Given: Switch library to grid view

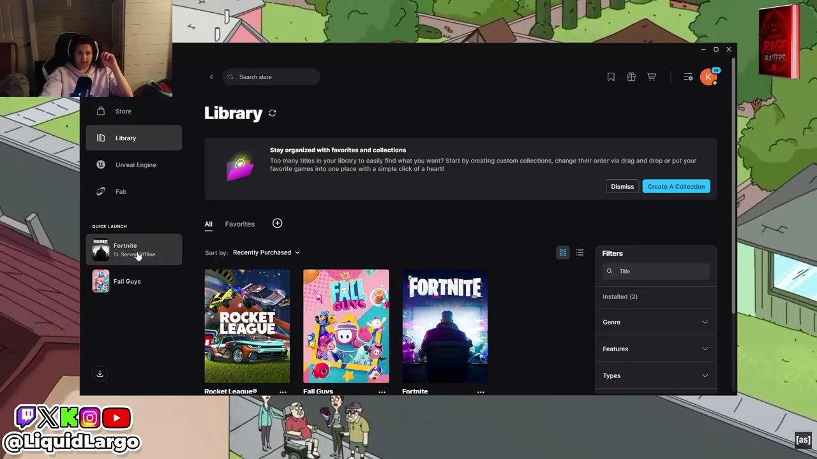Looking at the screenshot, I should pyautogui.click(x=563, y=253).
